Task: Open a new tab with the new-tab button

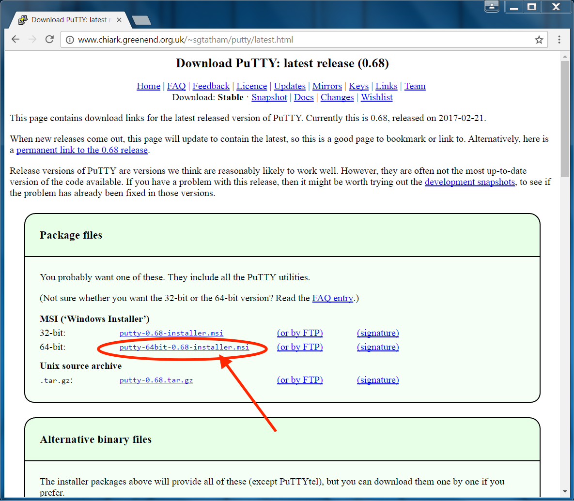Action: [x=141, y=20]
